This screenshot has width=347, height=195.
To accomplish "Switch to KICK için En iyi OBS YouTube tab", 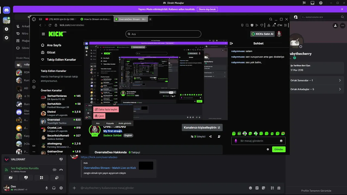I will tap(61, 19).
